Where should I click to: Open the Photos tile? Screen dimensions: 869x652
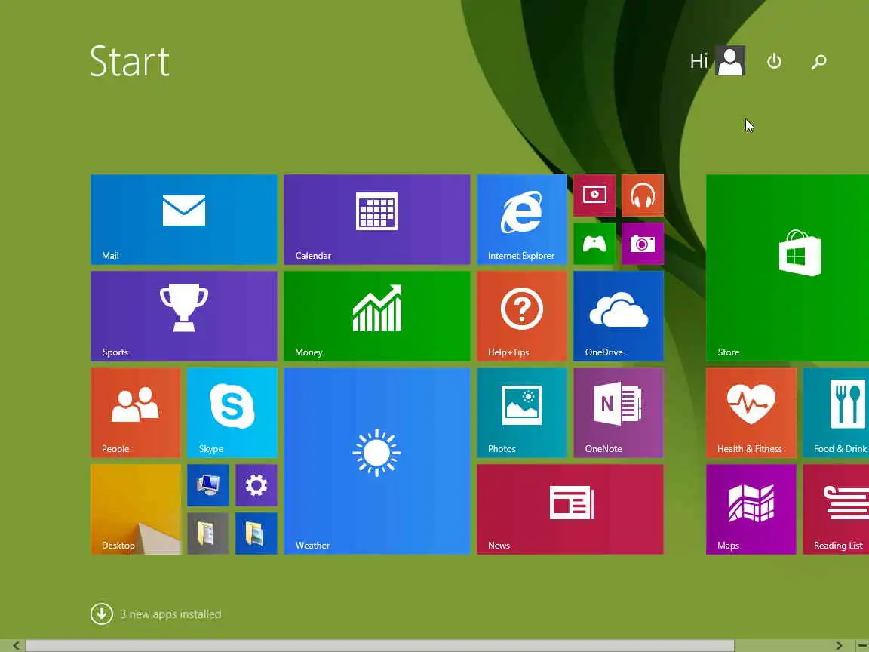521,413
